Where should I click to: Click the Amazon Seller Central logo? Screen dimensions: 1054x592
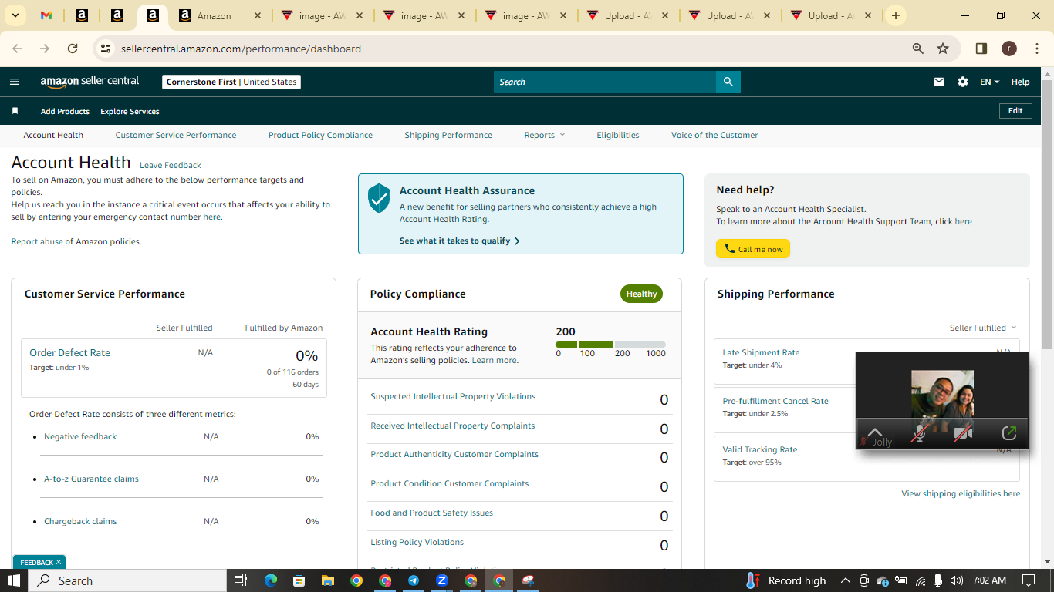tap(90, 82)
